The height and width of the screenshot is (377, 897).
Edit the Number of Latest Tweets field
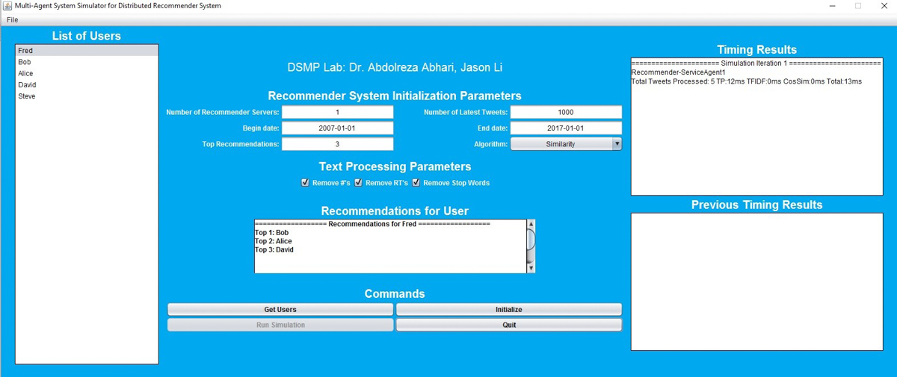[566, 112]
